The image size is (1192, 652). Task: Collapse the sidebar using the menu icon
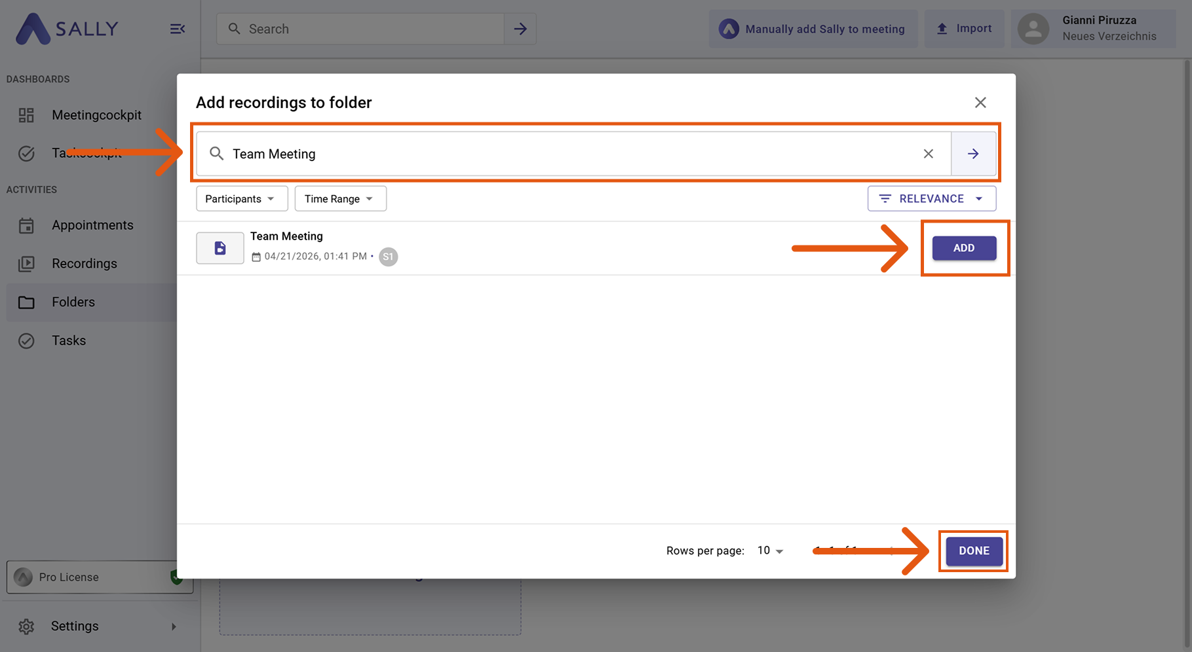177,29
